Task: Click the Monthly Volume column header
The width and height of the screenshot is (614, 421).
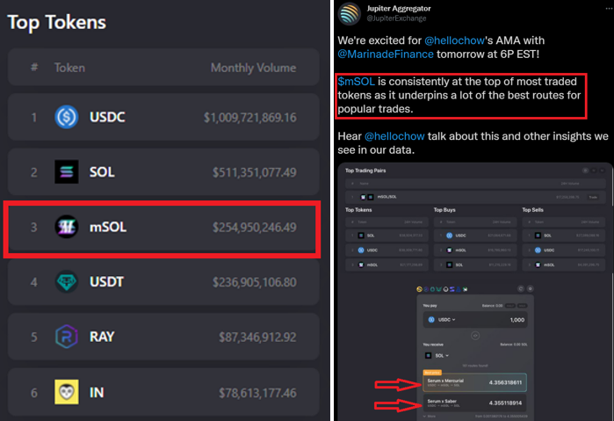Action: [253, 68]
